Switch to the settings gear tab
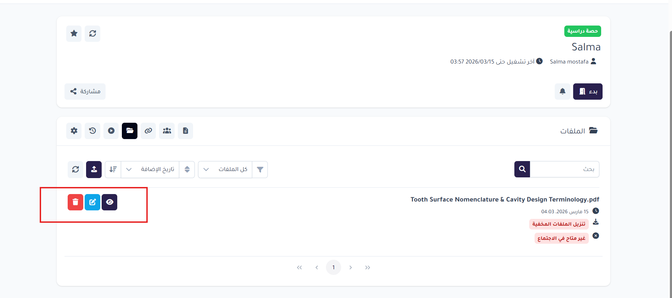 point(74,131)
